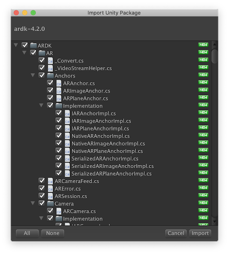This screenshot has height=254, width=229.
Task: Click the folder icon of Implementation under Anchors
Action: [x=59, y=106]
